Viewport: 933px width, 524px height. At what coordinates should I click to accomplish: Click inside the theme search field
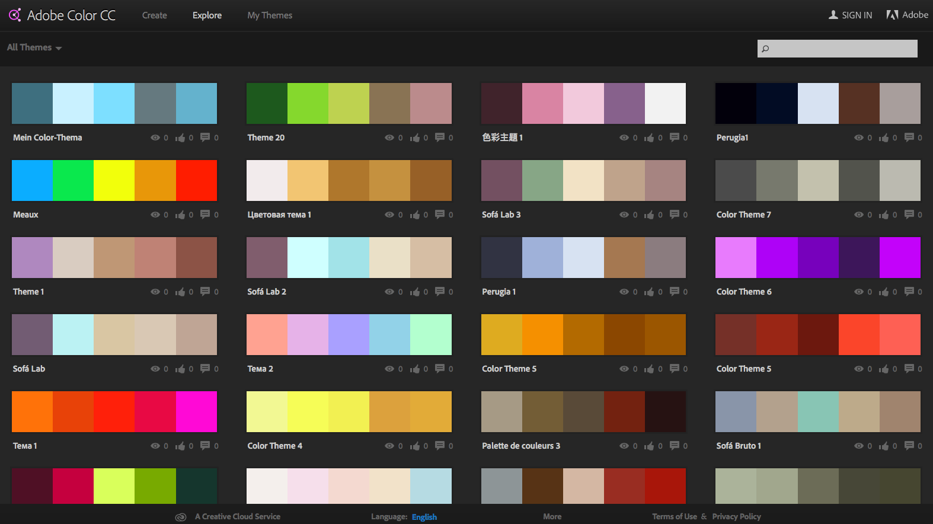(x=838, y=49)
